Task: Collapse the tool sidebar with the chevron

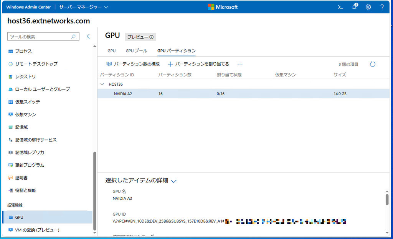Action: pos(88,36)
